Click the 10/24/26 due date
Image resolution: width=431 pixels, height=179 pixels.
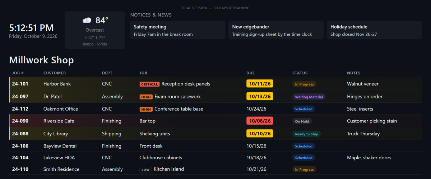point(256,109)
